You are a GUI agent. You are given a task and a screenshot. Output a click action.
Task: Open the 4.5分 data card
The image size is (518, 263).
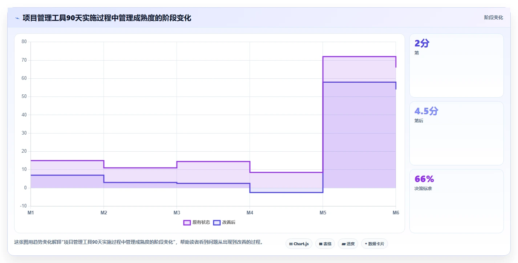[x=456, y=133]
